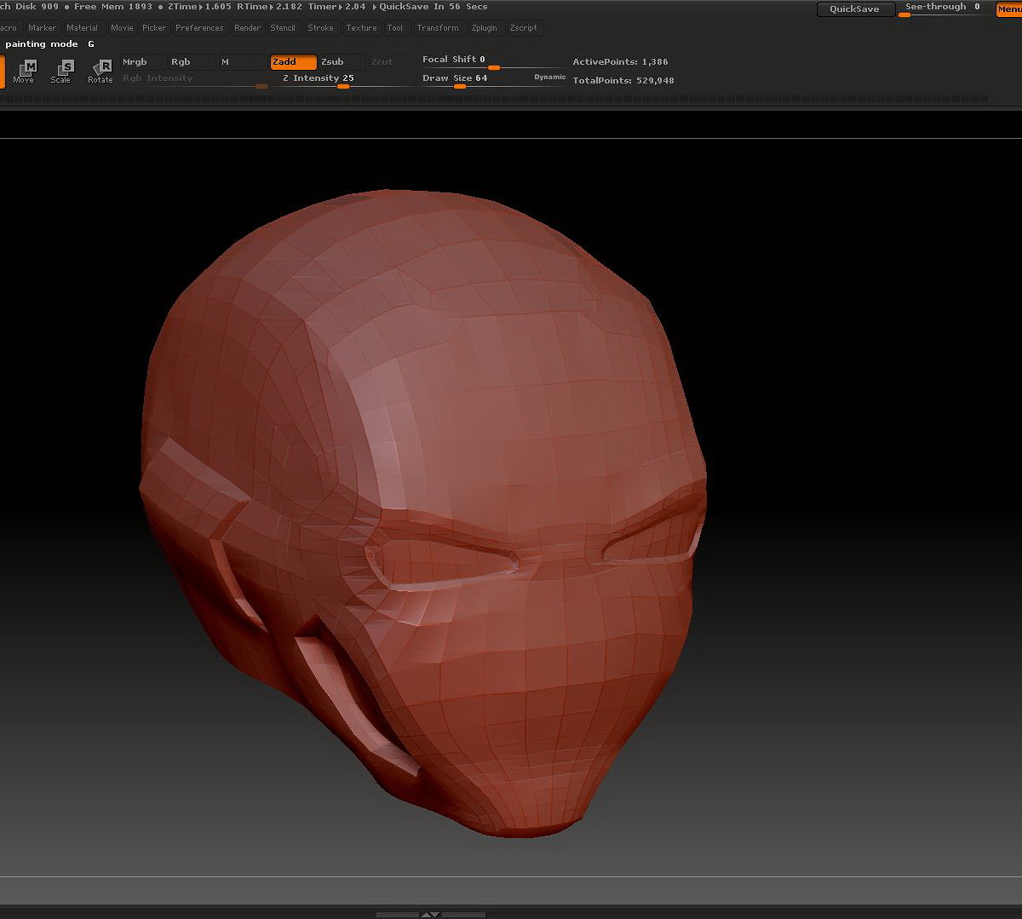Open the Preferences menu
Screen dimensions: 1022x919
(199, 28)
